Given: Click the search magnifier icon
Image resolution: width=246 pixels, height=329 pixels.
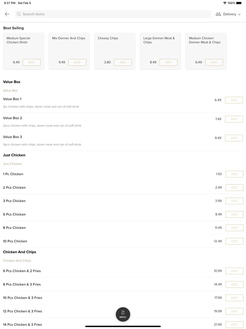Looking at the screenshot, I should 19,14.
